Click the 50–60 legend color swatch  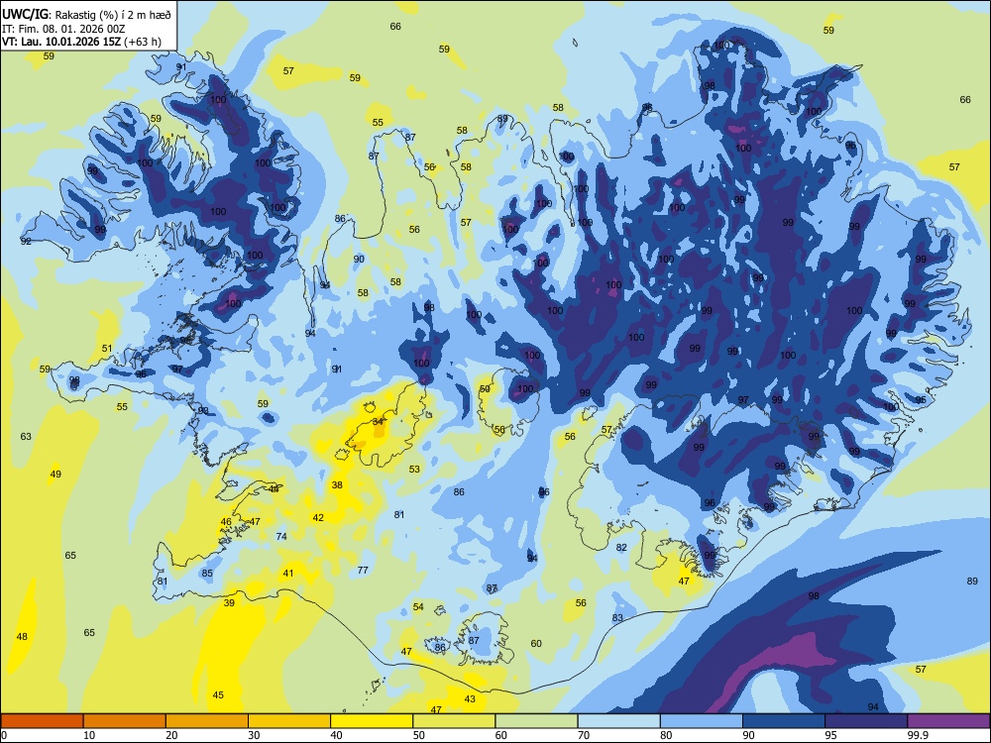point(454,721)
